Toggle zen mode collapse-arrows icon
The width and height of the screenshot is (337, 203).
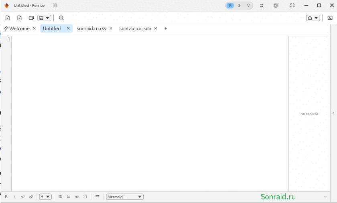click(262, 6)
